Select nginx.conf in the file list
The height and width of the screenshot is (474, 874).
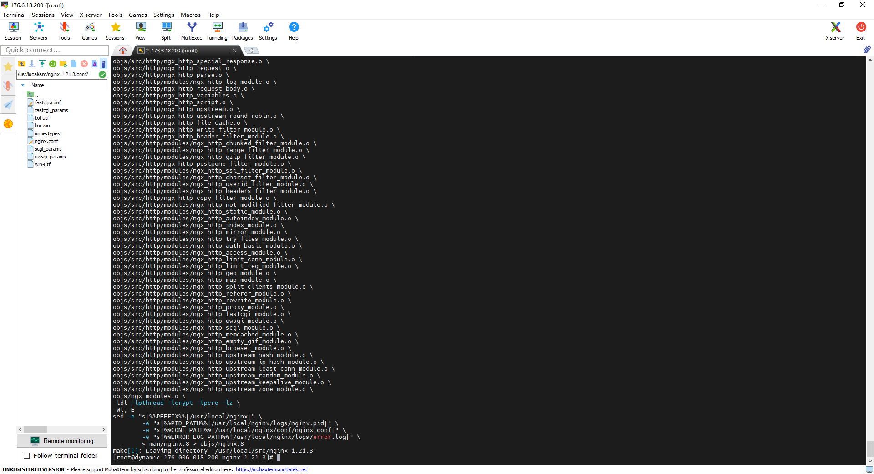(x=46, y=141)
